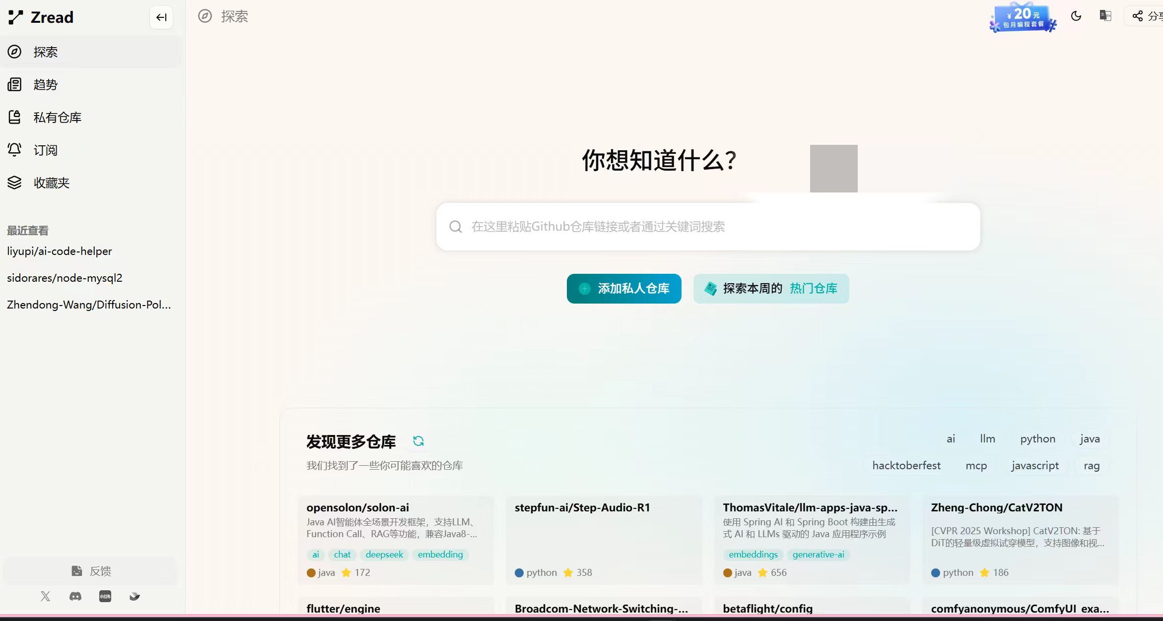
Task: Switch interface language via the translate icon
Action: [1104, 15]
